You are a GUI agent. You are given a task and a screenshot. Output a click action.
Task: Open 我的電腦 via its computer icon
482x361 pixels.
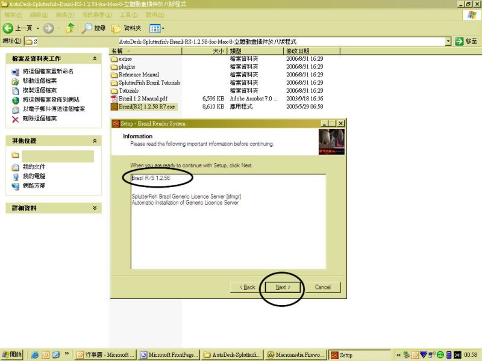click(16, 176)
